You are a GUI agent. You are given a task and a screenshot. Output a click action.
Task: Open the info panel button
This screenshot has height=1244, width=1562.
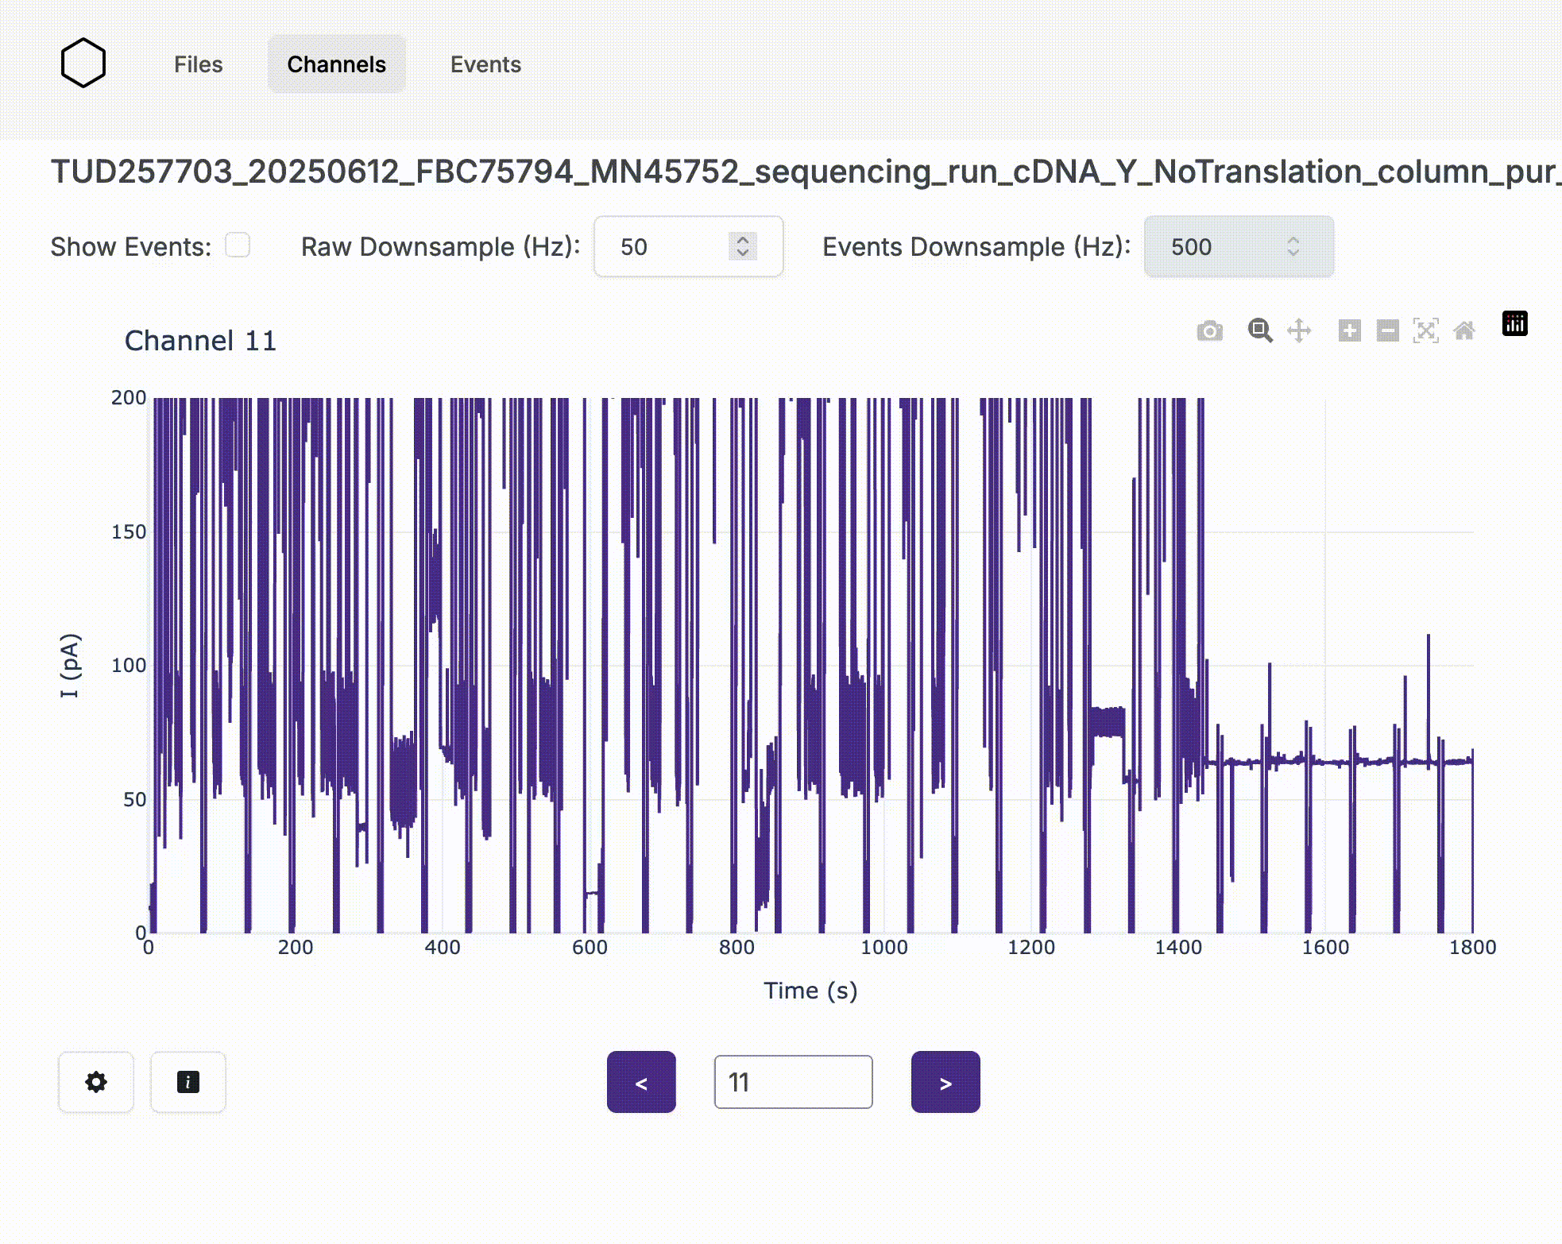pos(188,1082)
